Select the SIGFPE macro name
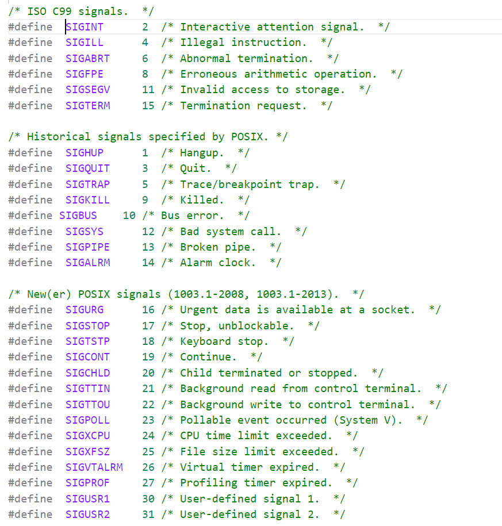502x526 pixels. point(85,74)
